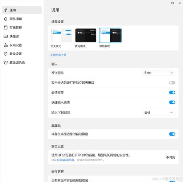
Task: Open 超级调色盘 page
Action: (22, 63)
